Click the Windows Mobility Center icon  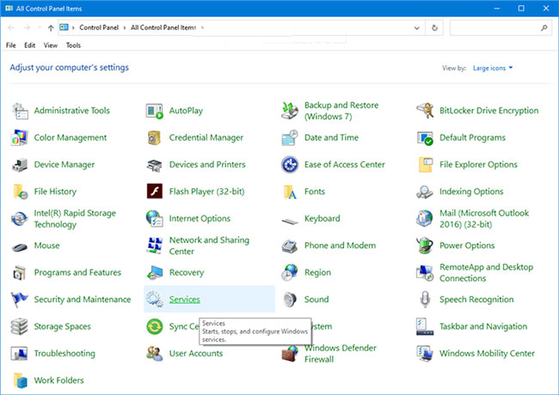click(x=425, y=354)
